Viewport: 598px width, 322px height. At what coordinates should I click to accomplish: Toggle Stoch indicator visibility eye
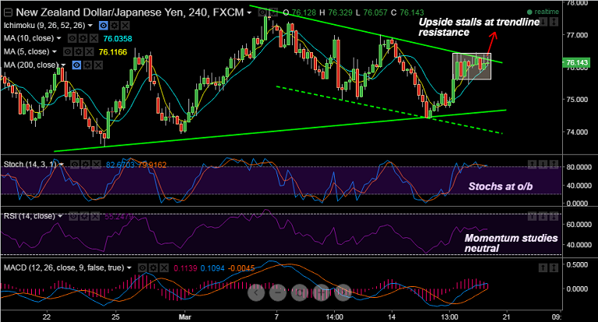pyautogui.click(x=75, y=165)
